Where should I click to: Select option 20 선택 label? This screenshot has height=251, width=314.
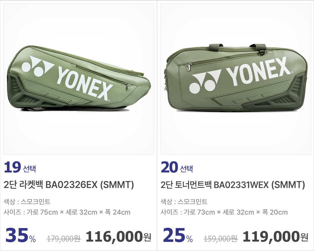[x=177, y=168]
